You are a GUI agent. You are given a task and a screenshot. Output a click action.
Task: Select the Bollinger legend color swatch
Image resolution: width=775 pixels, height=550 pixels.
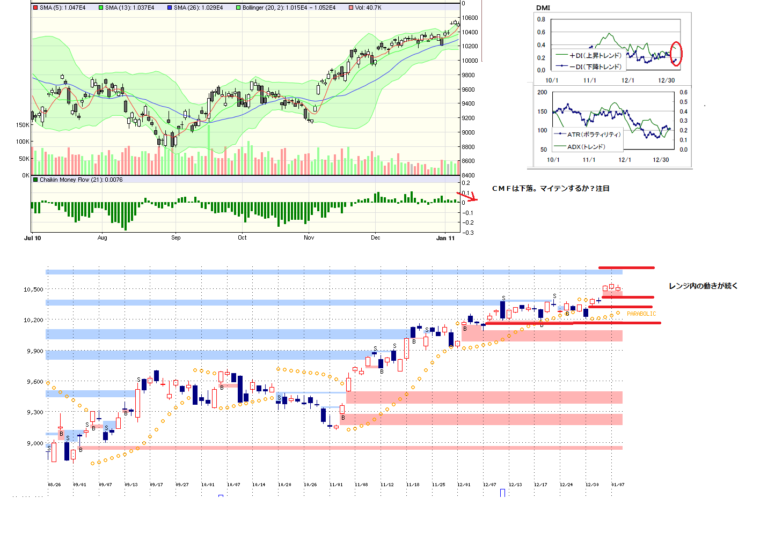238,8
